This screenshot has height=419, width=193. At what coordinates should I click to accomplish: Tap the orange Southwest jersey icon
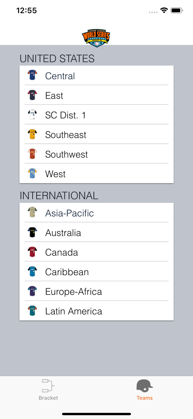point(32,154)
